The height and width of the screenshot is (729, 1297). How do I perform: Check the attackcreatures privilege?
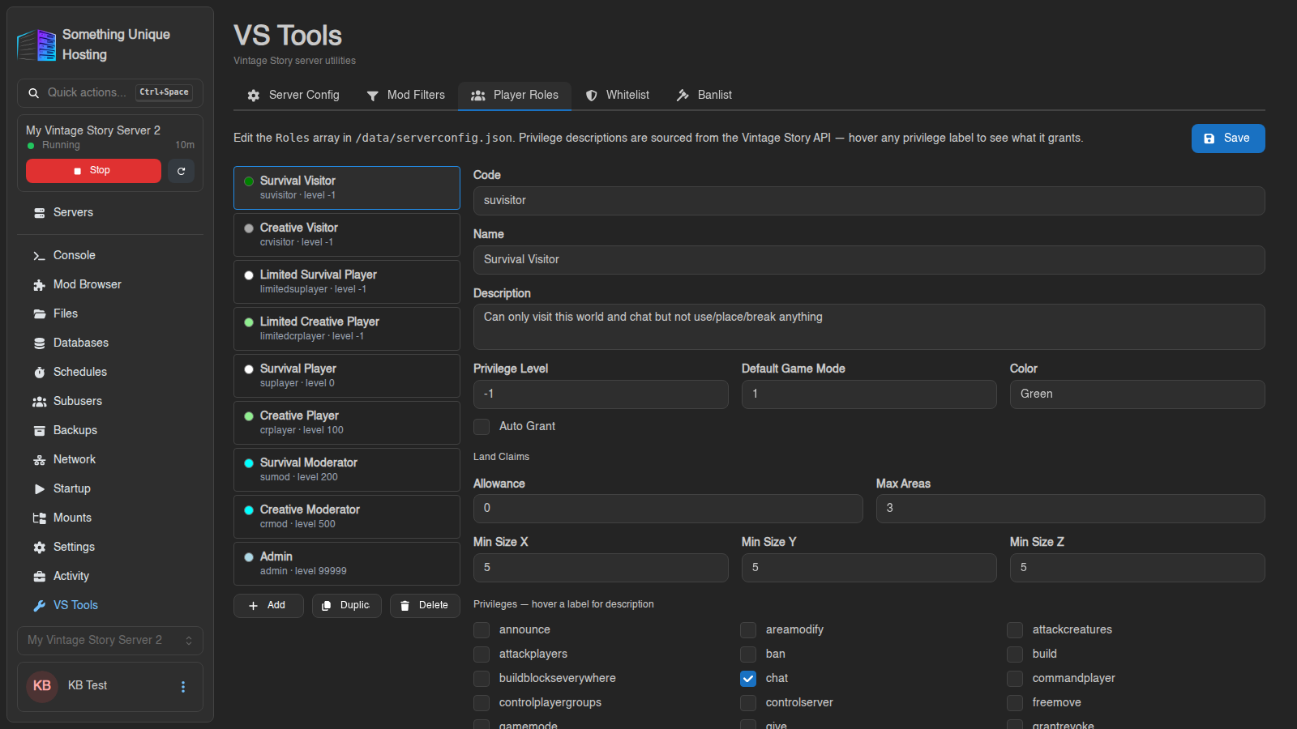pyautogui.click(x=1015, y=630)
